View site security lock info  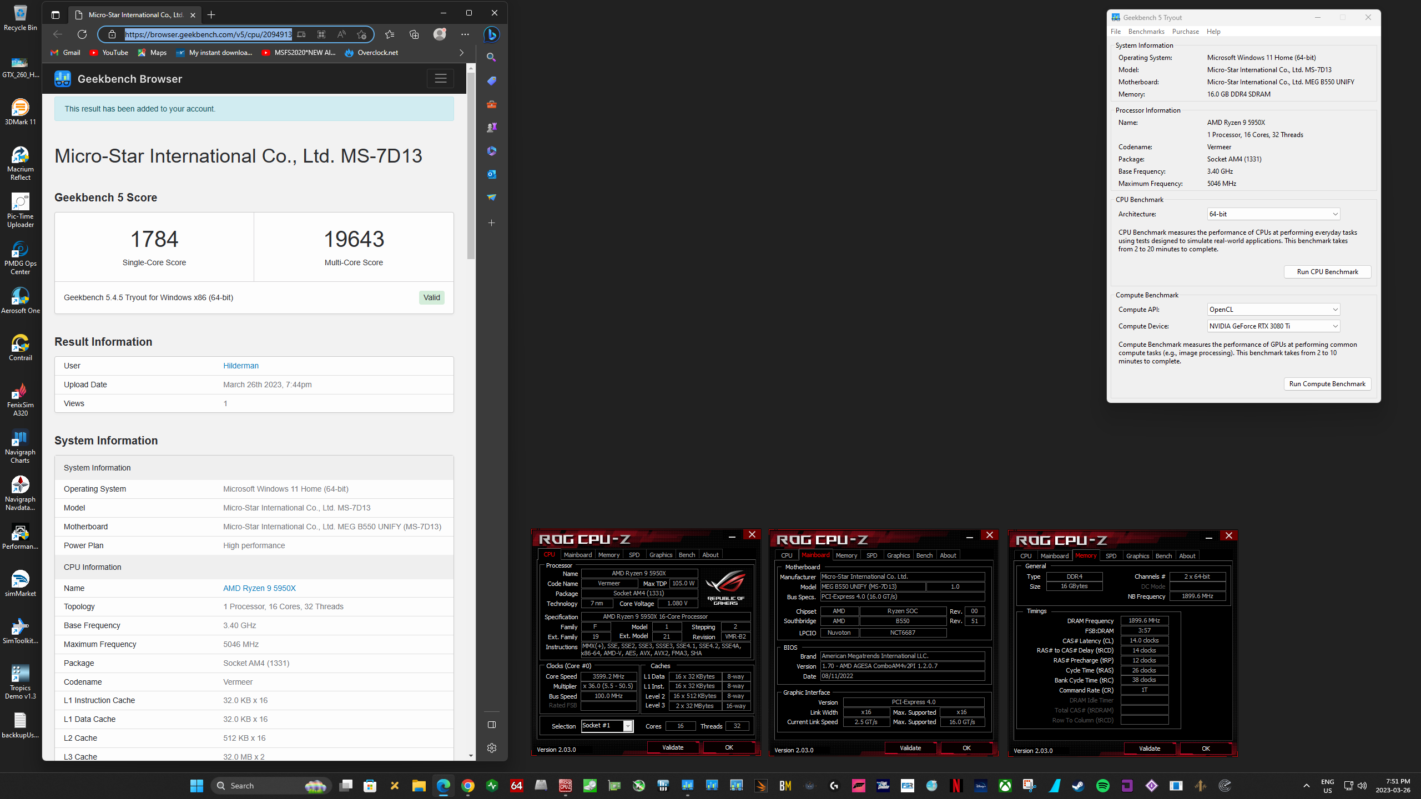click(x=112, y=34)
